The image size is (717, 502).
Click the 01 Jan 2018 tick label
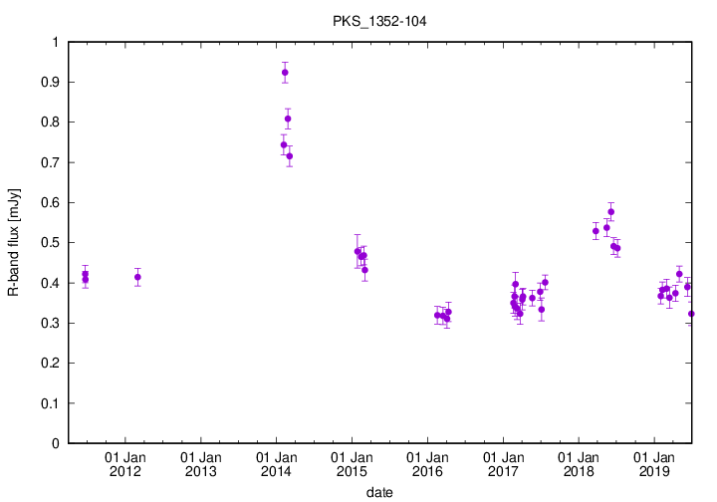(578, 463)
